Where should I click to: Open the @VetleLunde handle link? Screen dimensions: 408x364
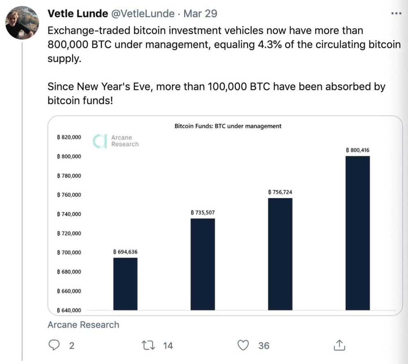(x=144, y=13)
